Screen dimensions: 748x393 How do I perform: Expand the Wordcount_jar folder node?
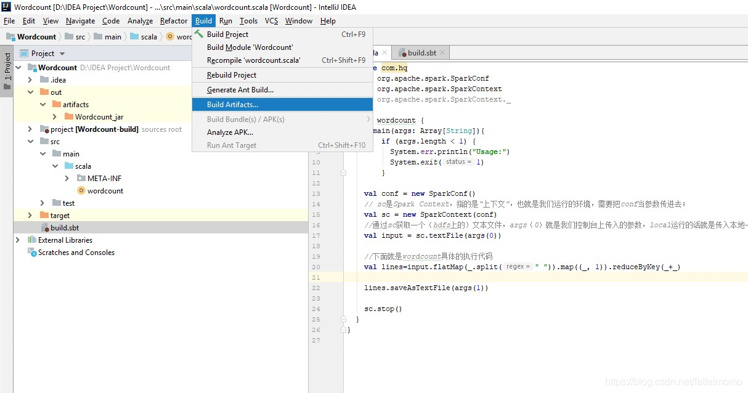pyautogui.click(x=55, y=117)
